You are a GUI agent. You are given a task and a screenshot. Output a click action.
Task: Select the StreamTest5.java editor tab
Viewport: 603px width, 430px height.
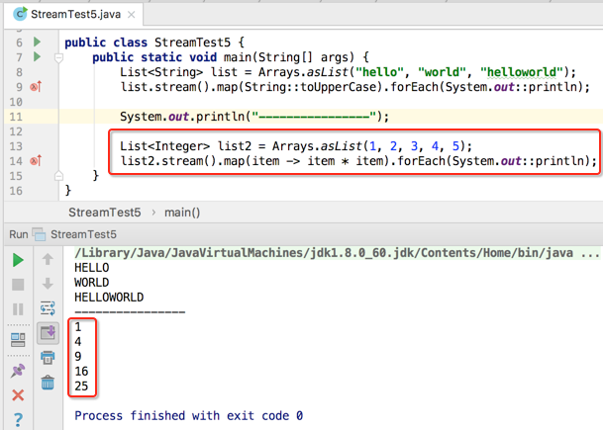(x=74, y=15)
